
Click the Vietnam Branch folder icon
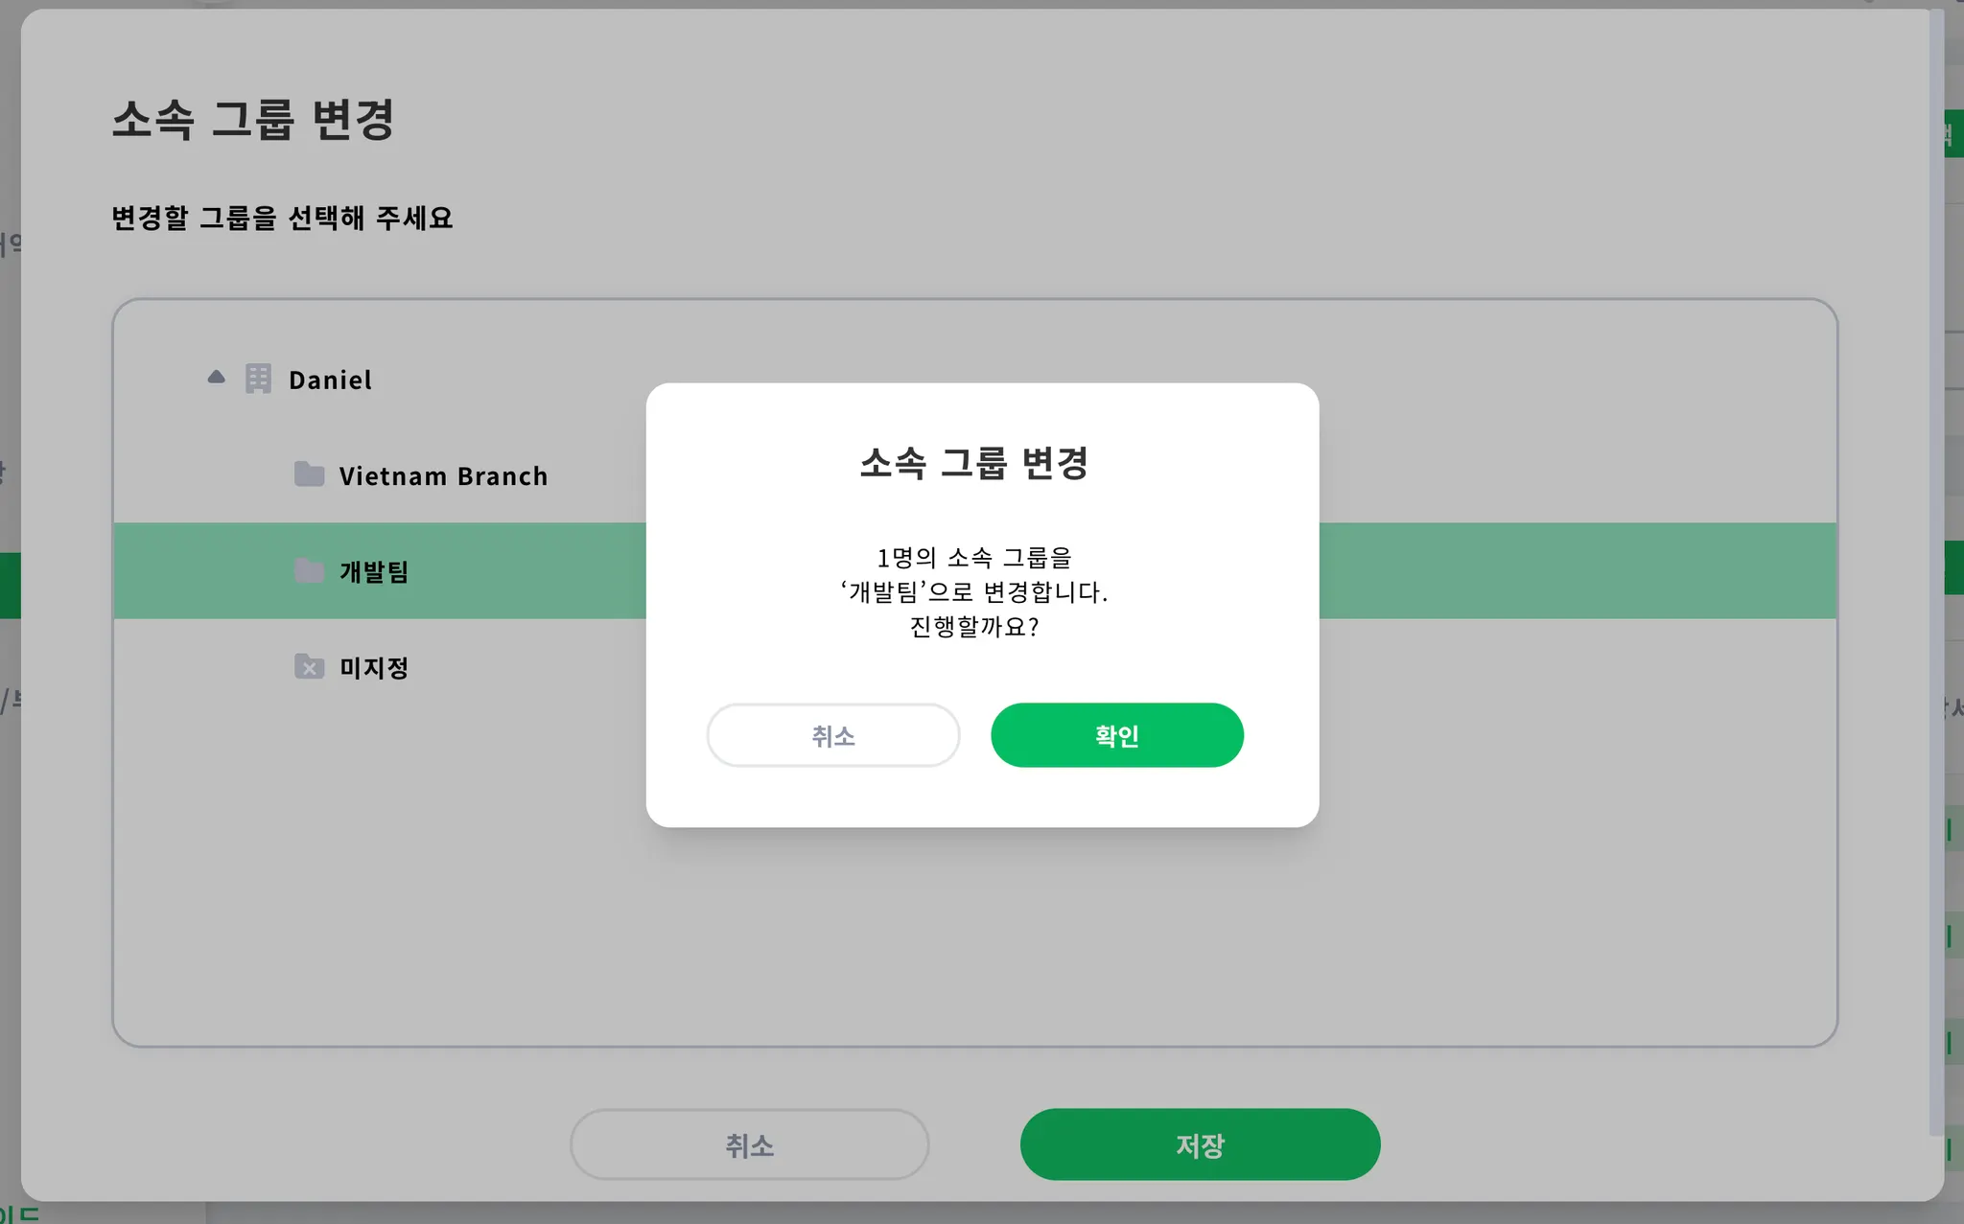[309, 474]
